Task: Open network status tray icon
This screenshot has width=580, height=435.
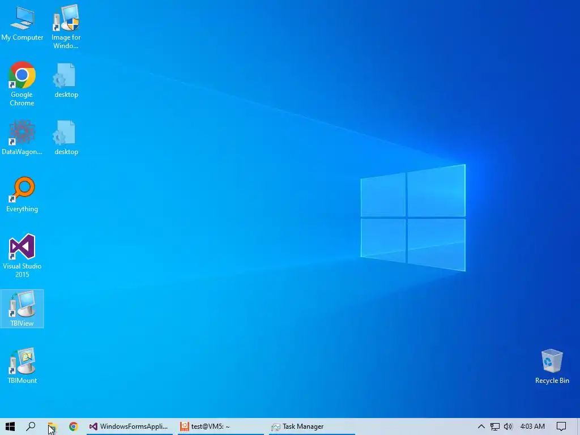Action: coord(495,427)
